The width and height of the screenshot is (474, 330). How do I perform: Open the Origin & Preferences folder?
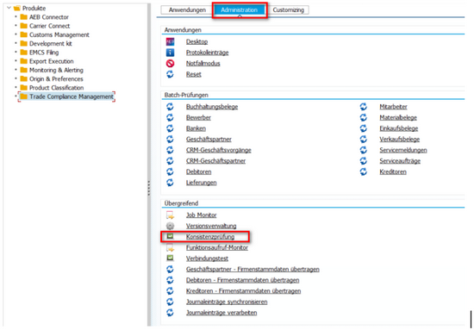point(56,79)
